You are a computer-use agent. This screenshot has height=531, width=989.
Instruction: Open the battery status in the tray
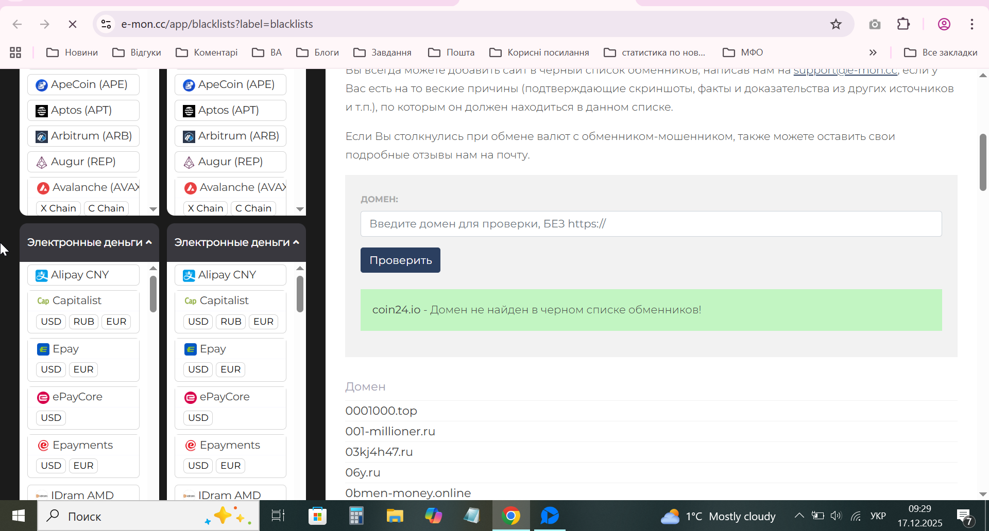(817, 516)
